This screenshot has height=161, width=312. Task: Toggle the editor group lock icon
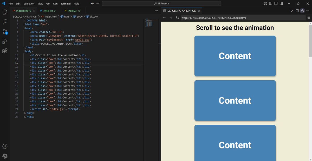[302, 11]
